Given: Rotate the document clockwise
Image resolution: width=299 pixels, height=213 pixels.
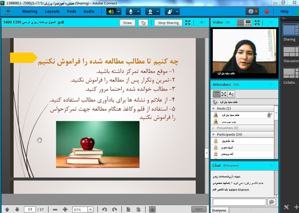Looking at the screenshot, I should tap(114, 210).
